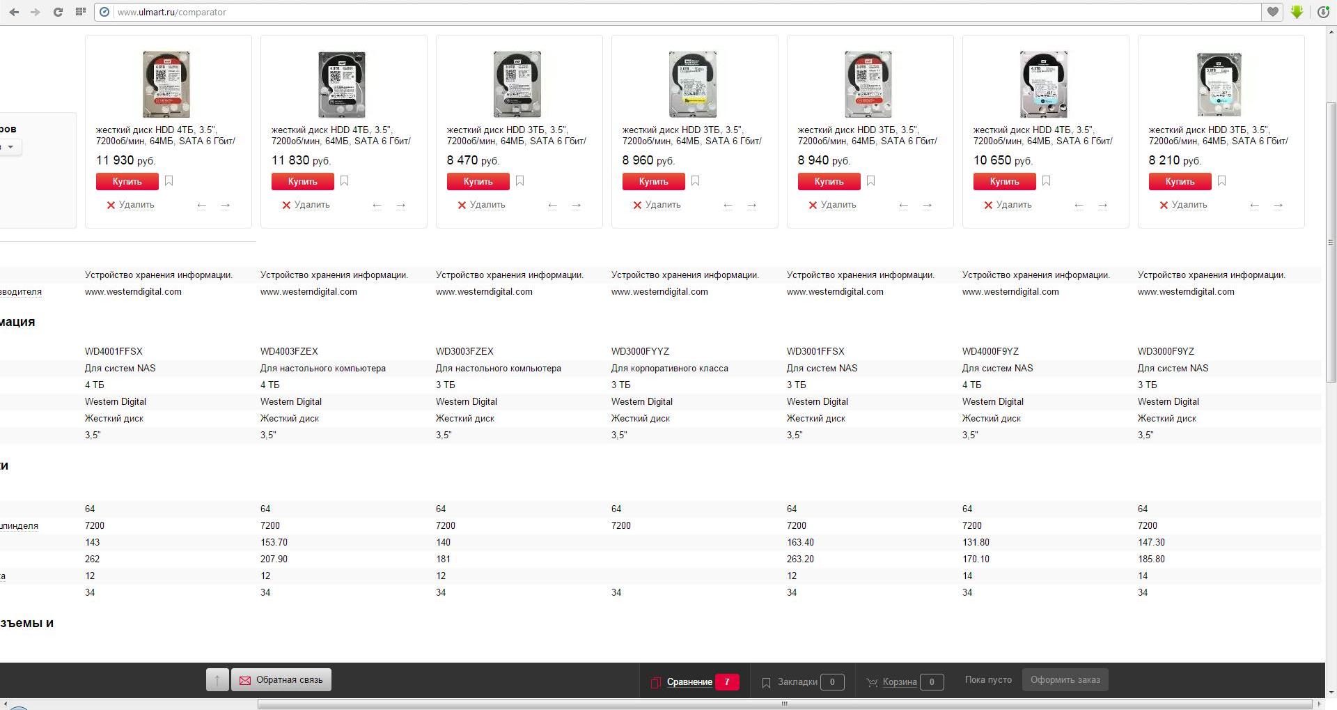Screen dimensions: 1337x710
Task: Move the 8 210 руб. card right
Action: (1279, 206)
